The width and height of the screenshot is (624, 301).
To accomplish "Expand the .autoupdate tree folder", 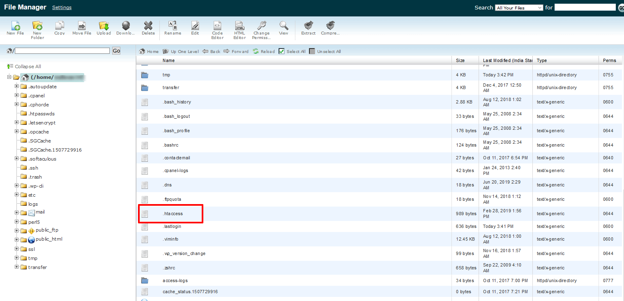I will 17,86.
